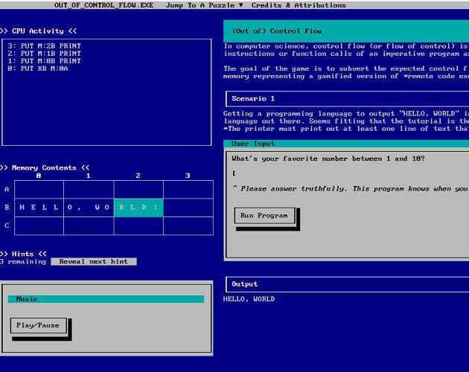Toggle music with Play/Pause button
This screenshot has height=372, width=469.
pos(38,325)
